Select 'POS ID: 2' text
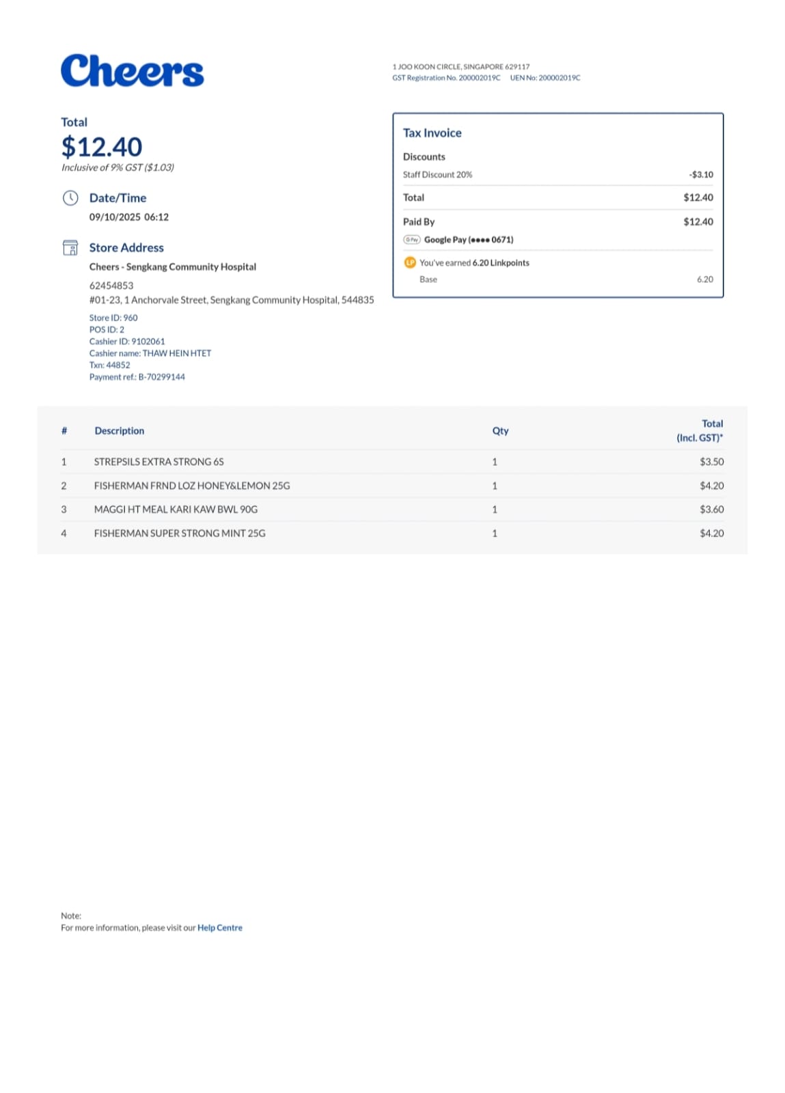The height and width of the screenshot is (1093, 785). [x=107, y=329]
